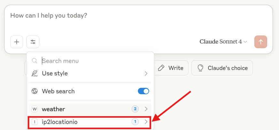Image resolution: width=279 pixels, height=130 pixels.
Task: Click the Claude's choice button
Action: [x=222, y=68]
